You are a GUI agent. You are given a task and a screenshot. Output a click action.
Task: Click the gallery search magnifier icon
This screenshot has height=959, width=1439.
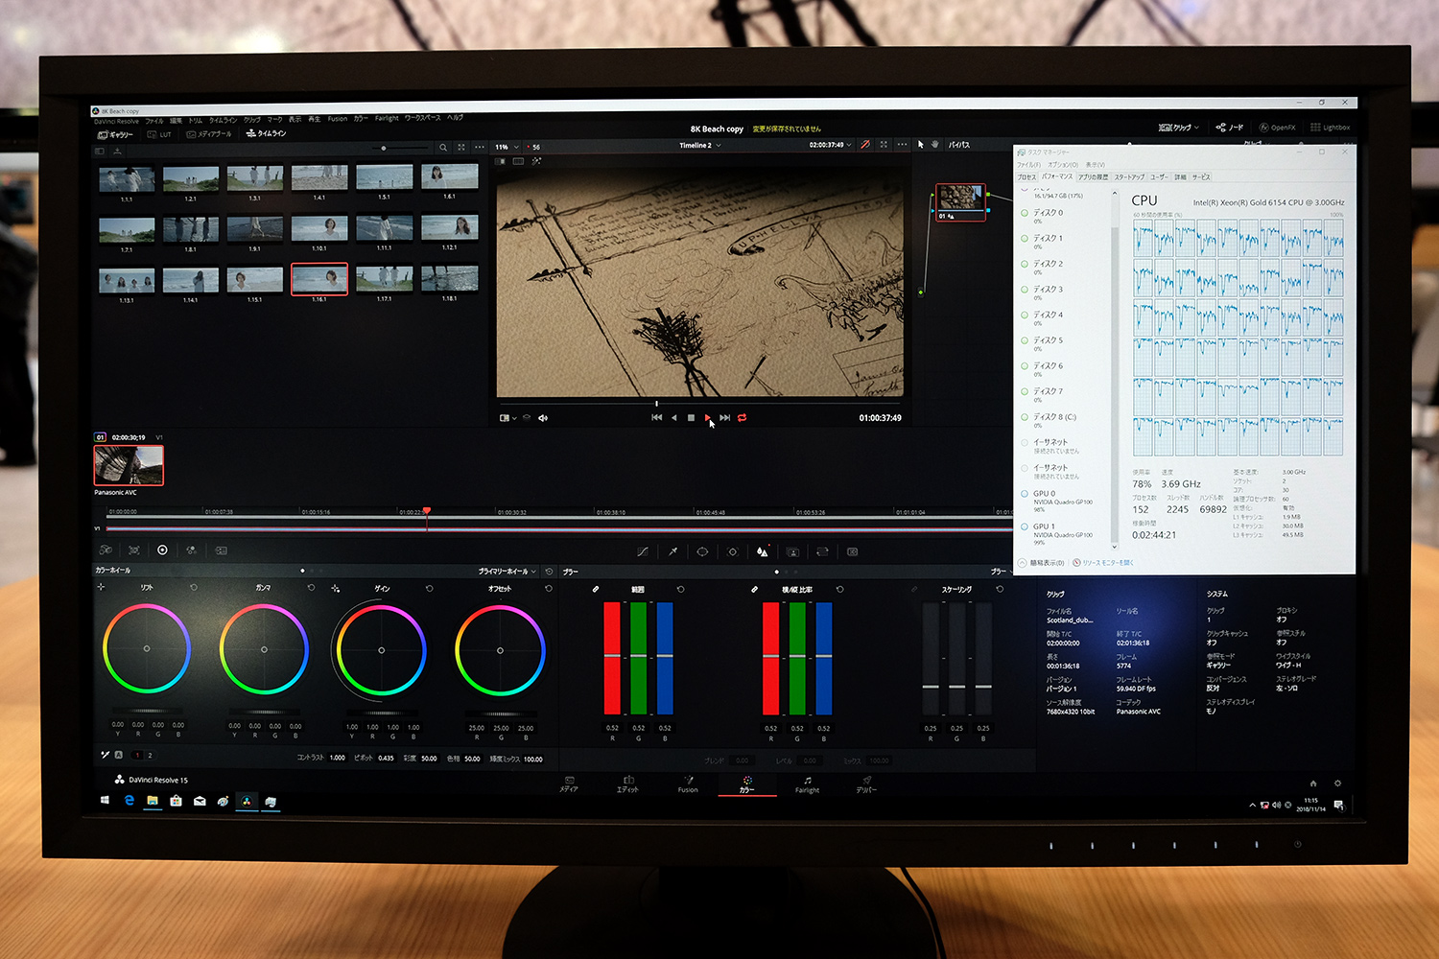coord(443,148)
